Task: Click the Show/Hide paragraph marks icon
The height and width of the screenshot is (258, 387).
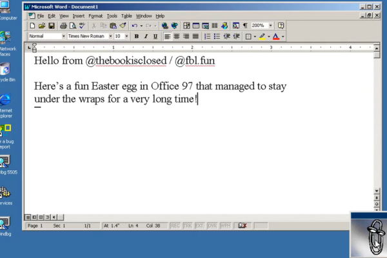Action: click(x=245, y=26)
